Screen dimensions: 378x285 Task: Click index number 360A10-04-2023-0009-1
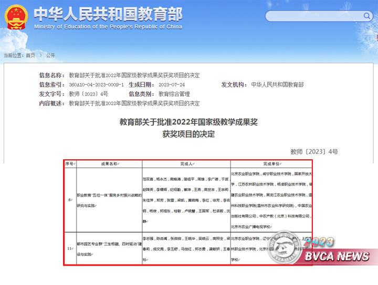(96, 85)
